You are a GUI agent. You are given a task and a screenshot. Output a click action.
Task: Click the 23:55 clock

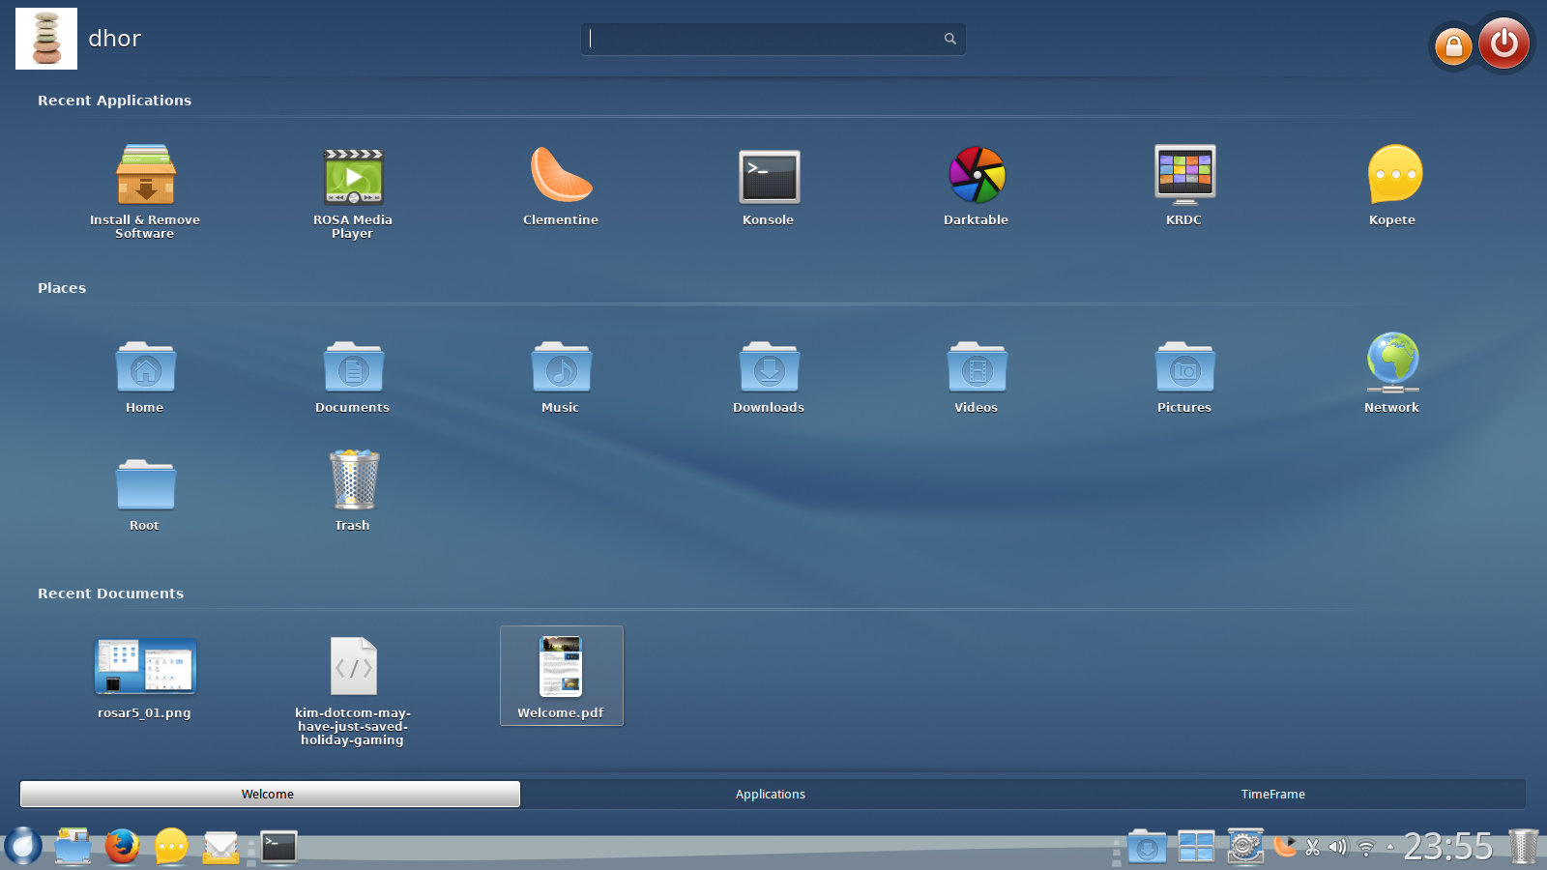[x=1447, y=847]
